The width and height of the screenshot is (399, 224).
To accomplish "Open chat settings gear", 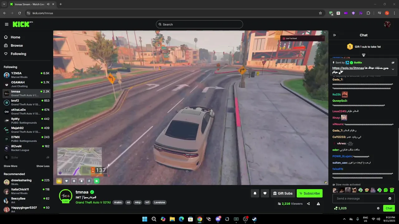I will pos(378,208).
